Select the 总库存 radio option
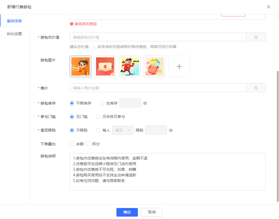 102,103
